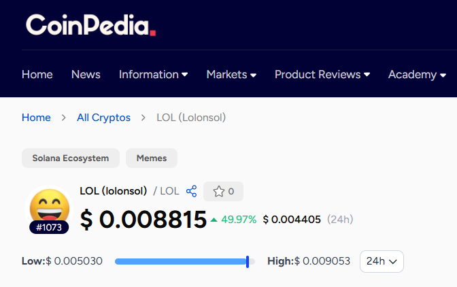Expand the Information dropdown menu
This screenshot has height=287, width=457.
[153, 75]
